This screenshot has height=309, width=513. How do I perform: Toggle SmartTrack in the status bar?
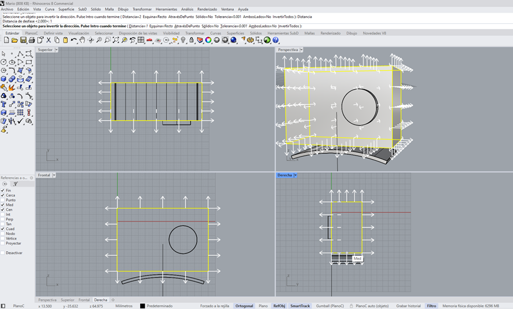[x=300, y=306]
